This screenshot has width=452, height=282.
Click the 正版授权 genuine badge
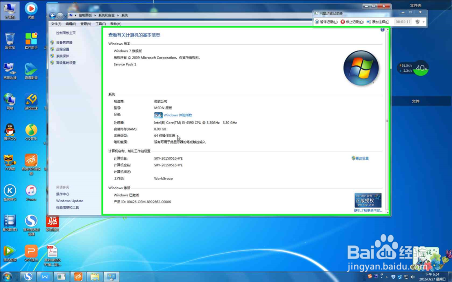(368, 200)
